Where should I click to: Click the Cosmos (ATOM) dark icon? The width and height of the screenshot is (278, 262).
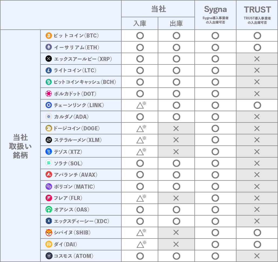point(49,256)
